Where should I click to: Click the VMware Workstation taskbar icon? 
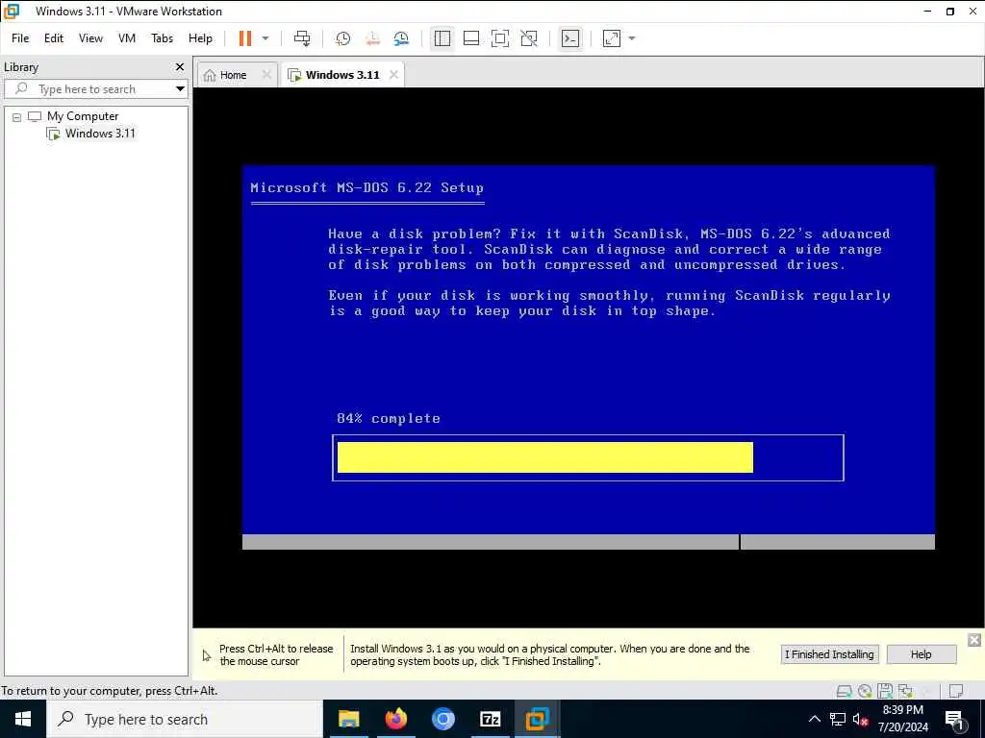(537, 719)
